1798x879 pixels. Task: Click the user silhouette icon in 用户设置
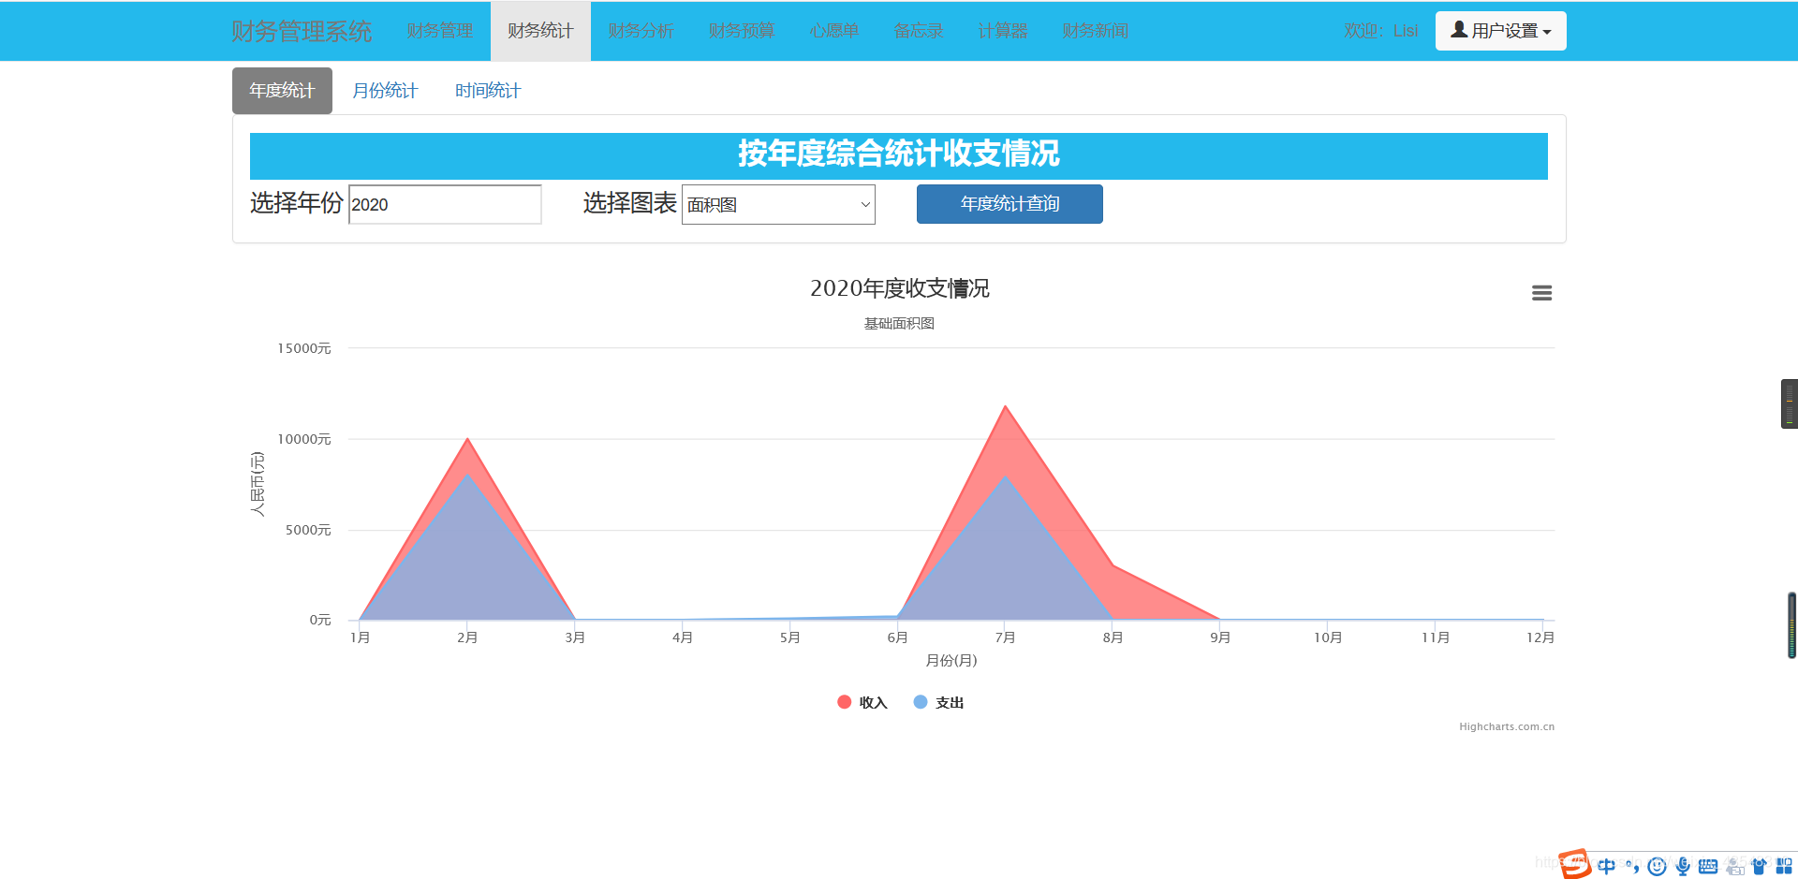point(1457,29)
